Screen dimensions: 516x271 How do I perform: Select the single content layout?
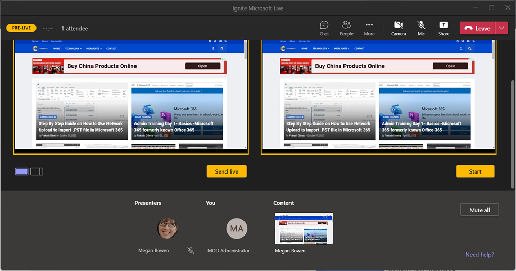click(22, 171)
